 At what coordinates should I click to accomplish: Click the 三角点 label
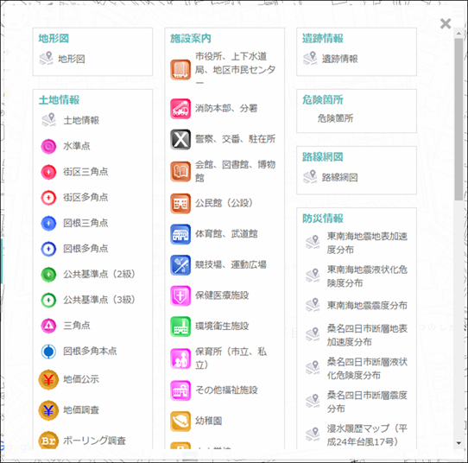point(77,326)
